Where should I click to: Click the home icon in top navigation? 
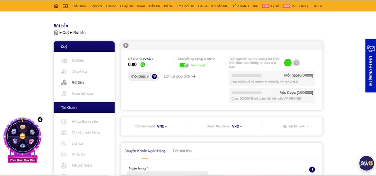click(x=56, y=6)
